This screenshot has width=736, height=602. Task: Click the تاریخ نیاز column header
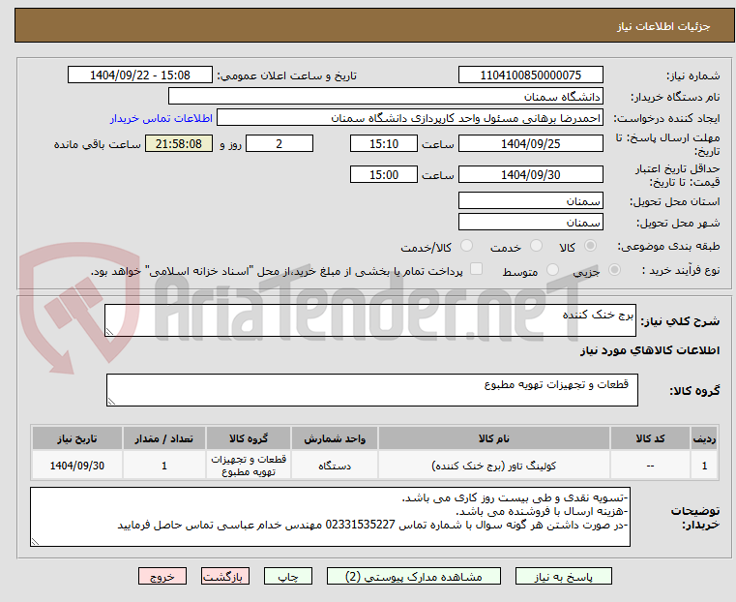(x=77, y=438)
